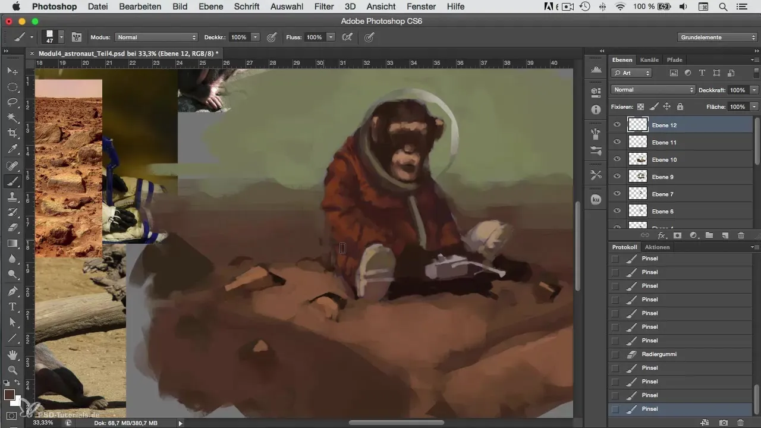Open the Fenster menu
Viewport: 761px width, 428px height.
(x=422, y=7)
